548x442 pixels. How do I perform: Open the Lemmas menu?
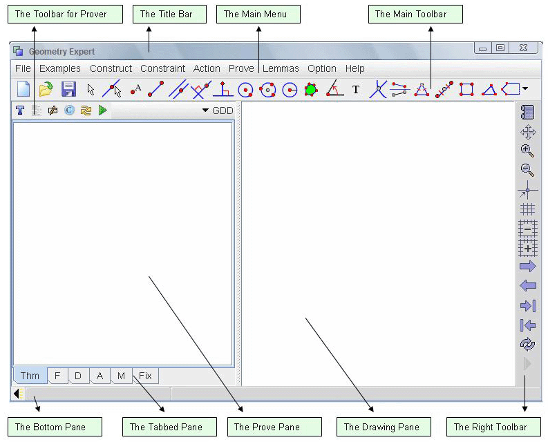281,68
